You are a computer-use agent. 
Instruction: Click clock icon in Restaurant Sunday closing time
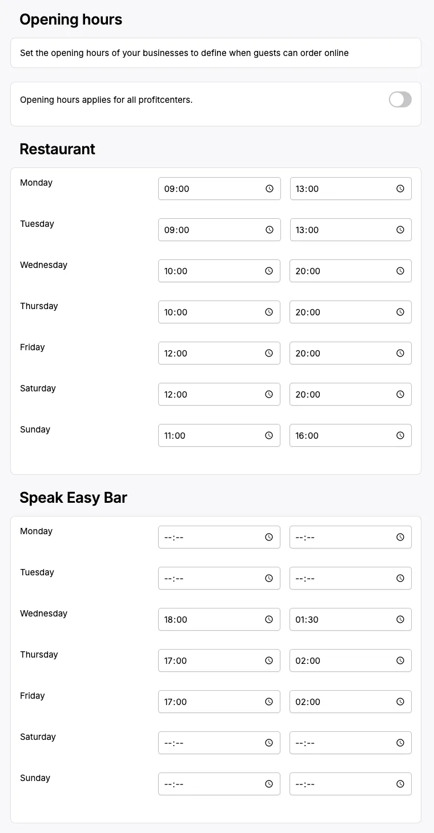click(400, 435)
